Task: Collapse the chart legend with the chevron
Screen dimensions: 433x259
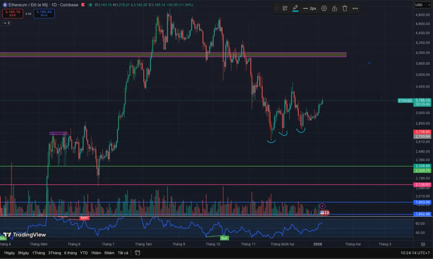Action: point(6,23)
